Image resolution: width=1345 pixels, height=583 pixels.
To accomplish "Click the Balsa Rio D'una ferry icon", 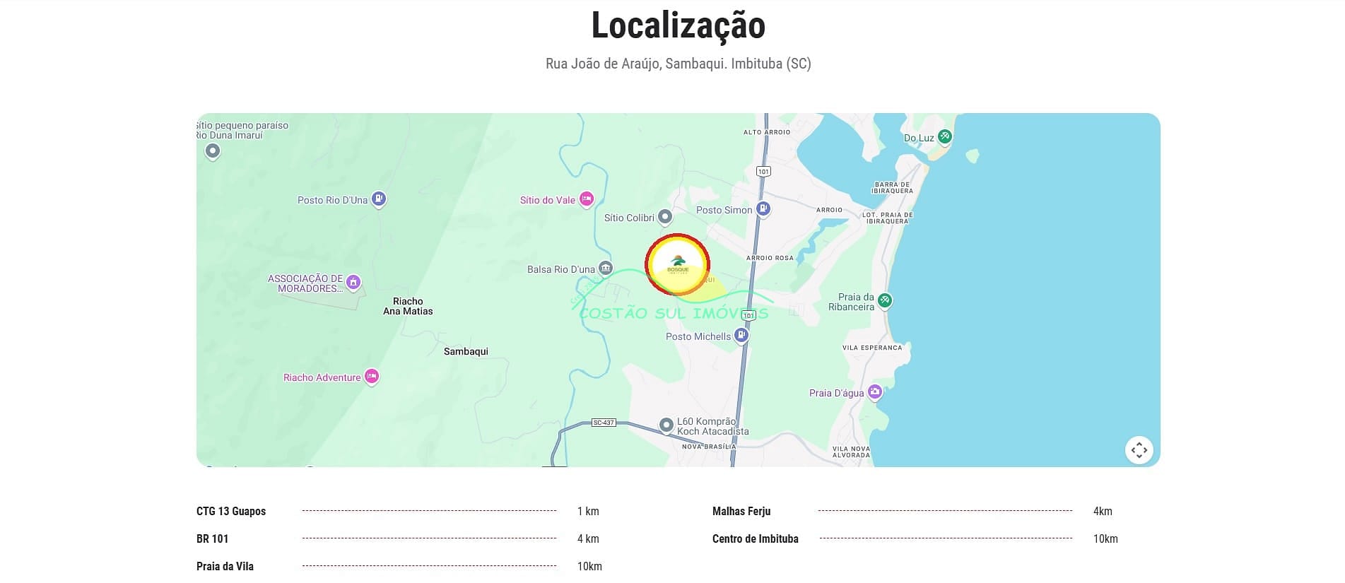I will 606,268.
